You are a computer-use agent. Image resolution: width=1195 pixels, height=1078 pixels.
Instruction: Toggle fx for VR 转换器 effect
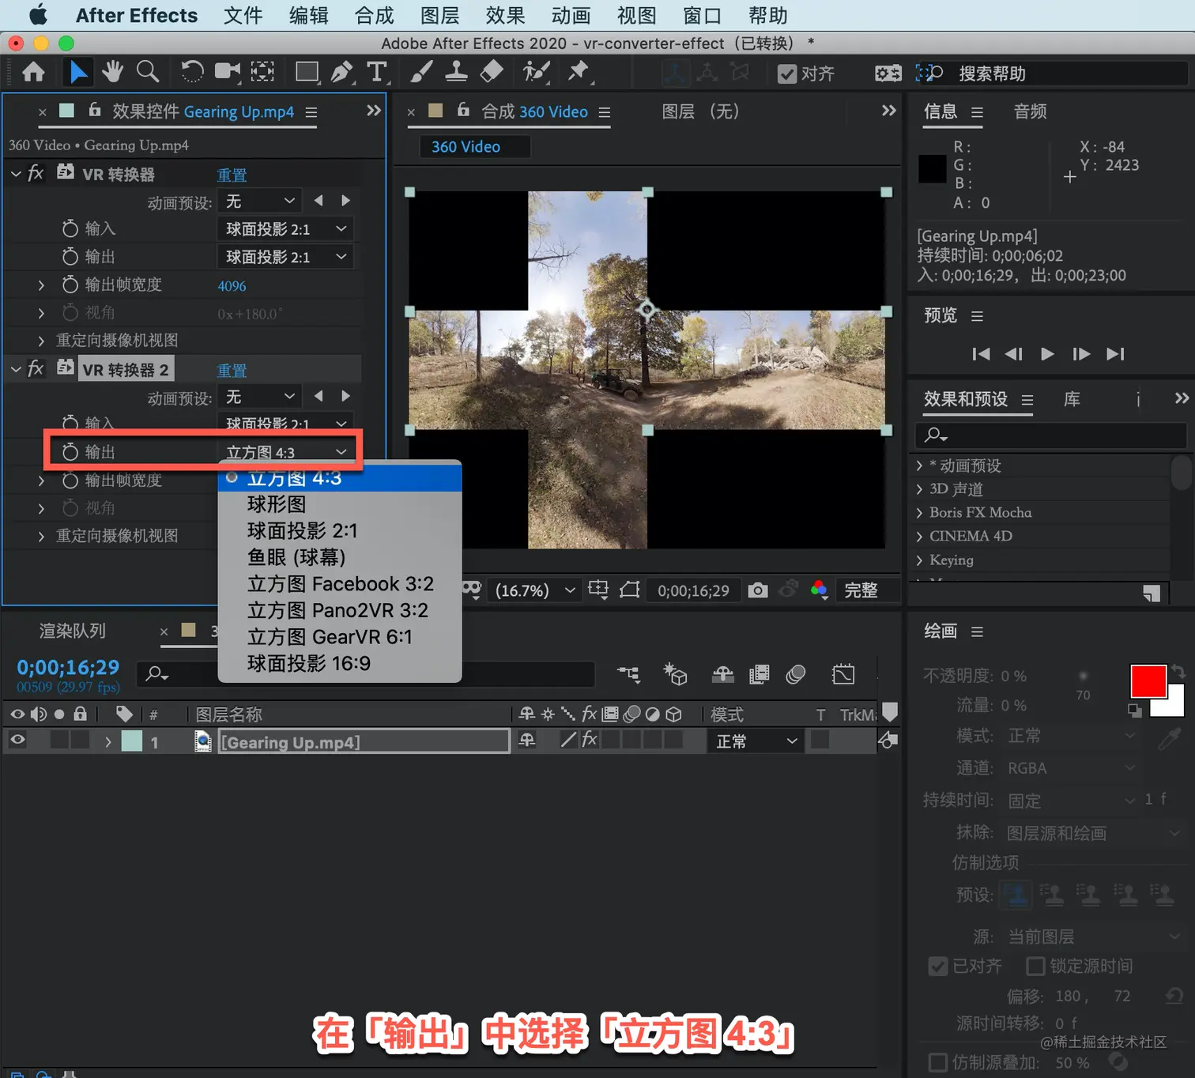[36, 173]
